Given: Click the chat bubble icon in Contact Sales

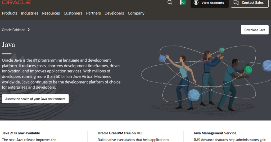Looking at the screenshot, I should tap(236, 3).
